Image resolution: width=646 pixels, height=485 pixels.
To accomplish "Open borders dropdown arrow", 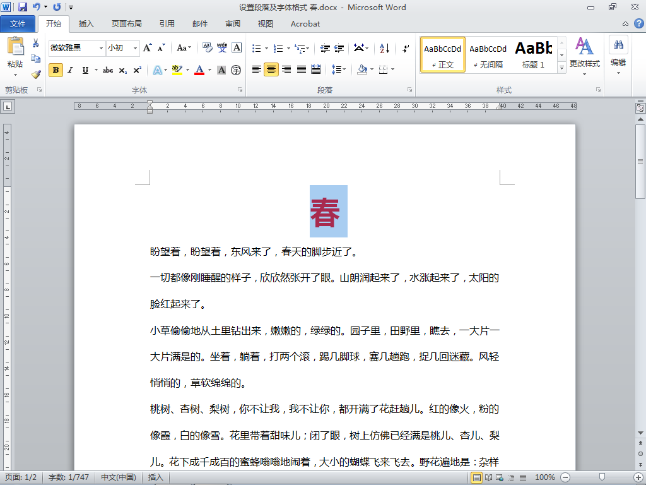I will (x=392, y=69).
